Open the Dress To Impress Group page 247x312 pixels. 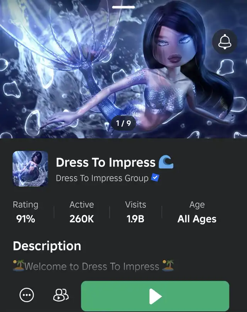click(x=102, y=178)
